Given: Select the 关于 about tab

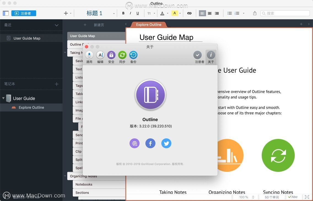Looking at the screenshot, I should [x=211, y=57].
